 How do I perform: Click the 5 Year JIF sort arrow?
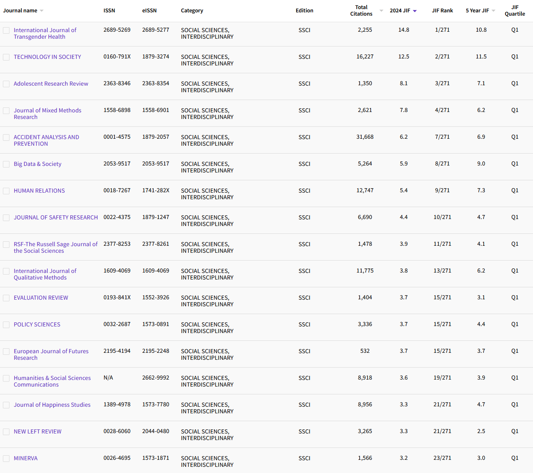click(x=493, y=11)
